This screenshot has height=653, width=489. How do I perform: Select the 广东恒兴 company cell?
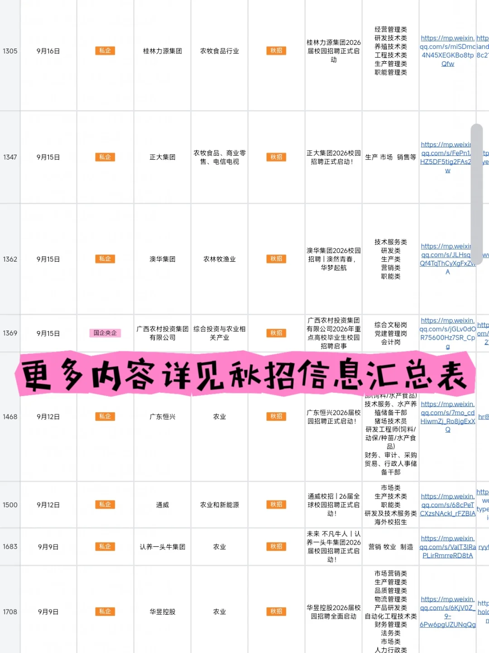point(163,417)
